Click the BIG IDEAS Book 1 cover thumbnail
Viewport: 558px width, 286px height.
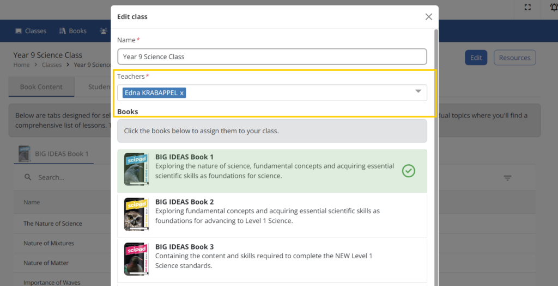[136, 169]
